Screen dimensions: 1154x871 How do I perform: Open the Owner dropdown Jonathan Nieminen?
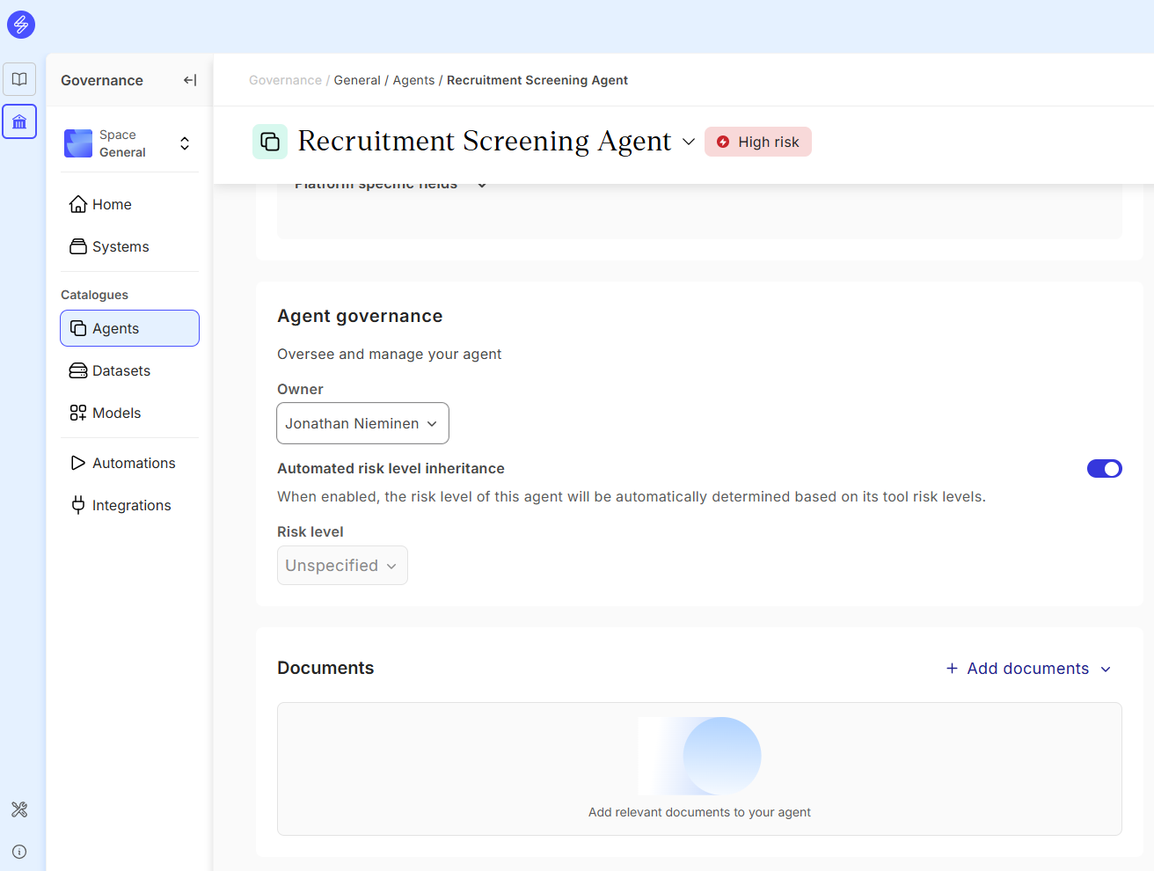(x=362, y=423)
